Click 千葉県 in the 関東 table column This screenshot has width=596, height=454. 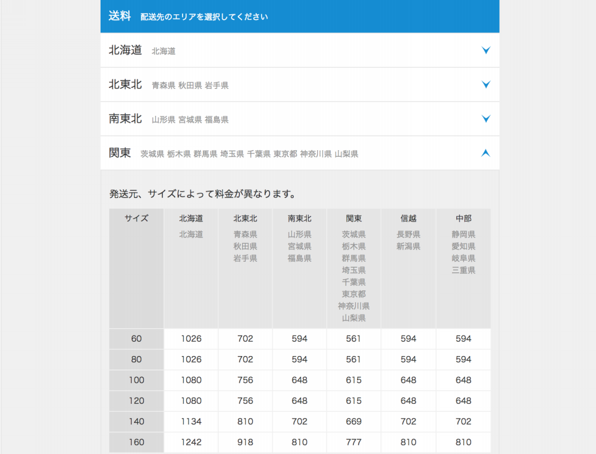click(x=354, y=282)
